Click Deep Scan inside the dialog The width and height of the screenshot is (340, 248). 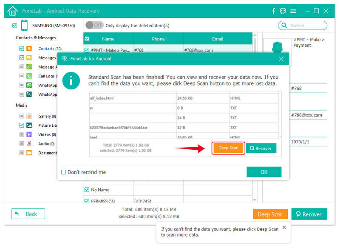228,148
